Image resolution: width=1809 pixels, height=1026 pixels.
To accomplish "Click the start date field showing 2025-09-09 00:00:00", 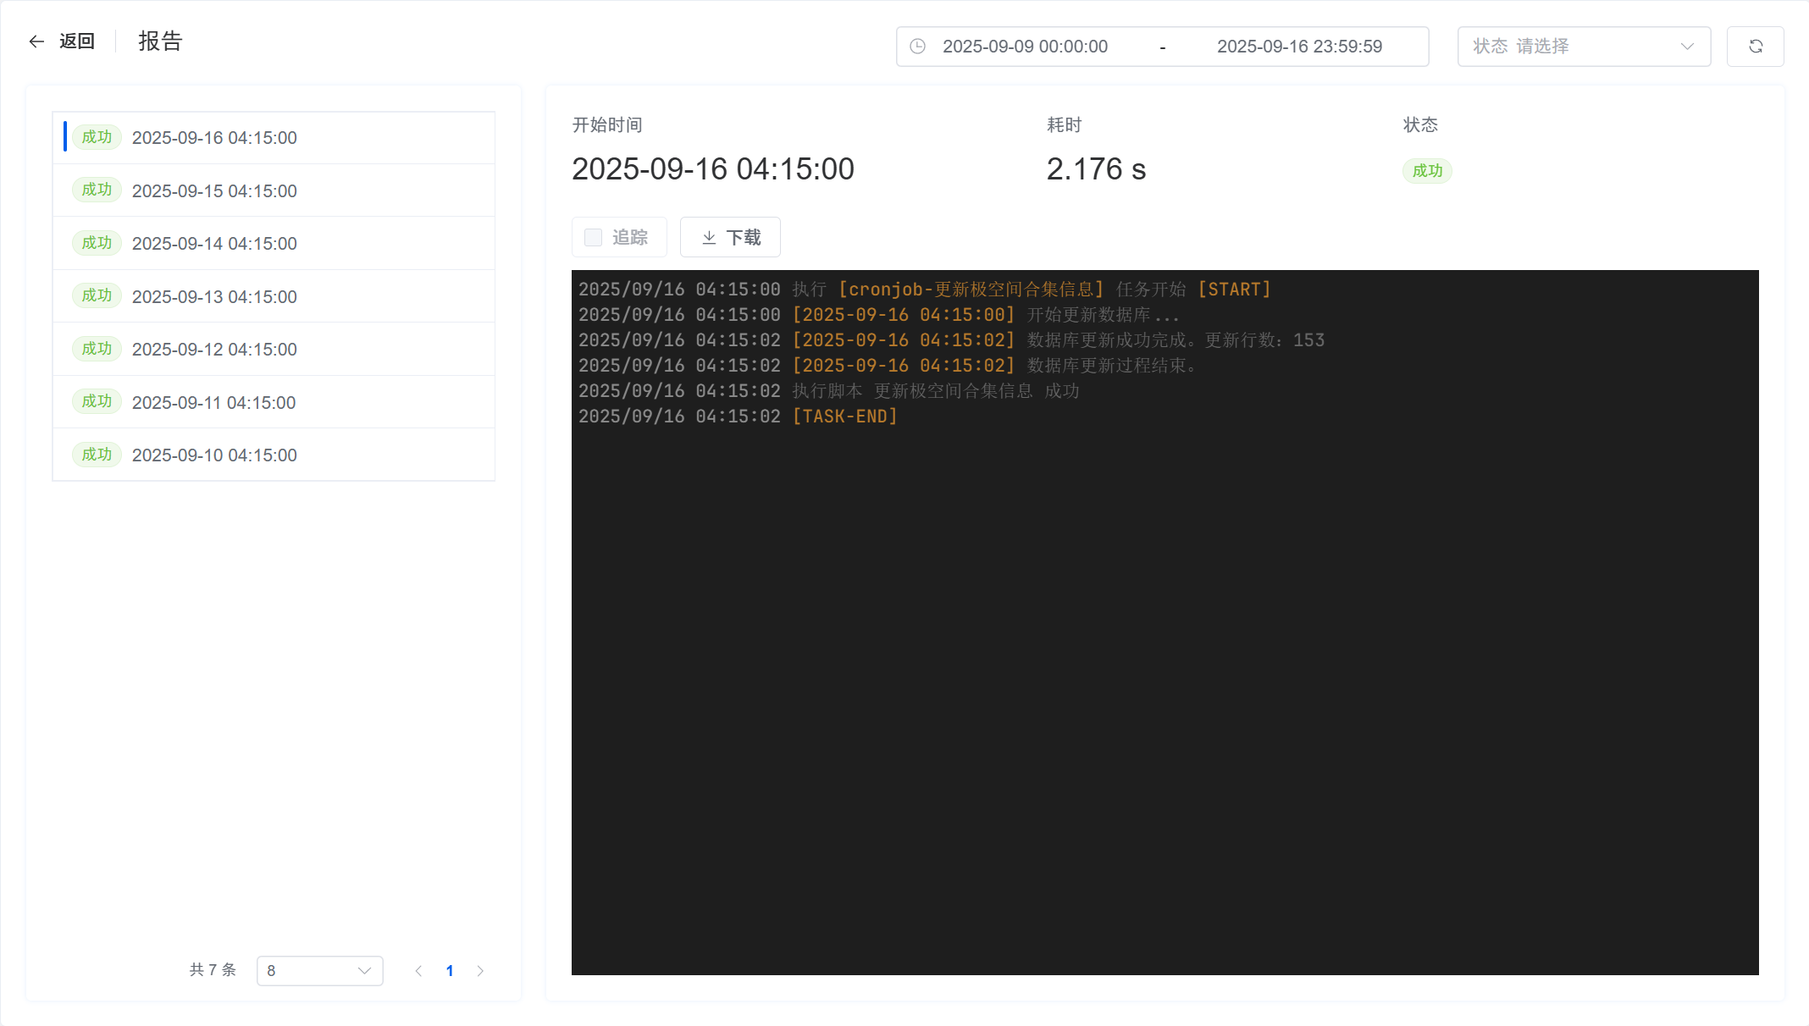I will pyautogui.click(x=1026, y=47).
